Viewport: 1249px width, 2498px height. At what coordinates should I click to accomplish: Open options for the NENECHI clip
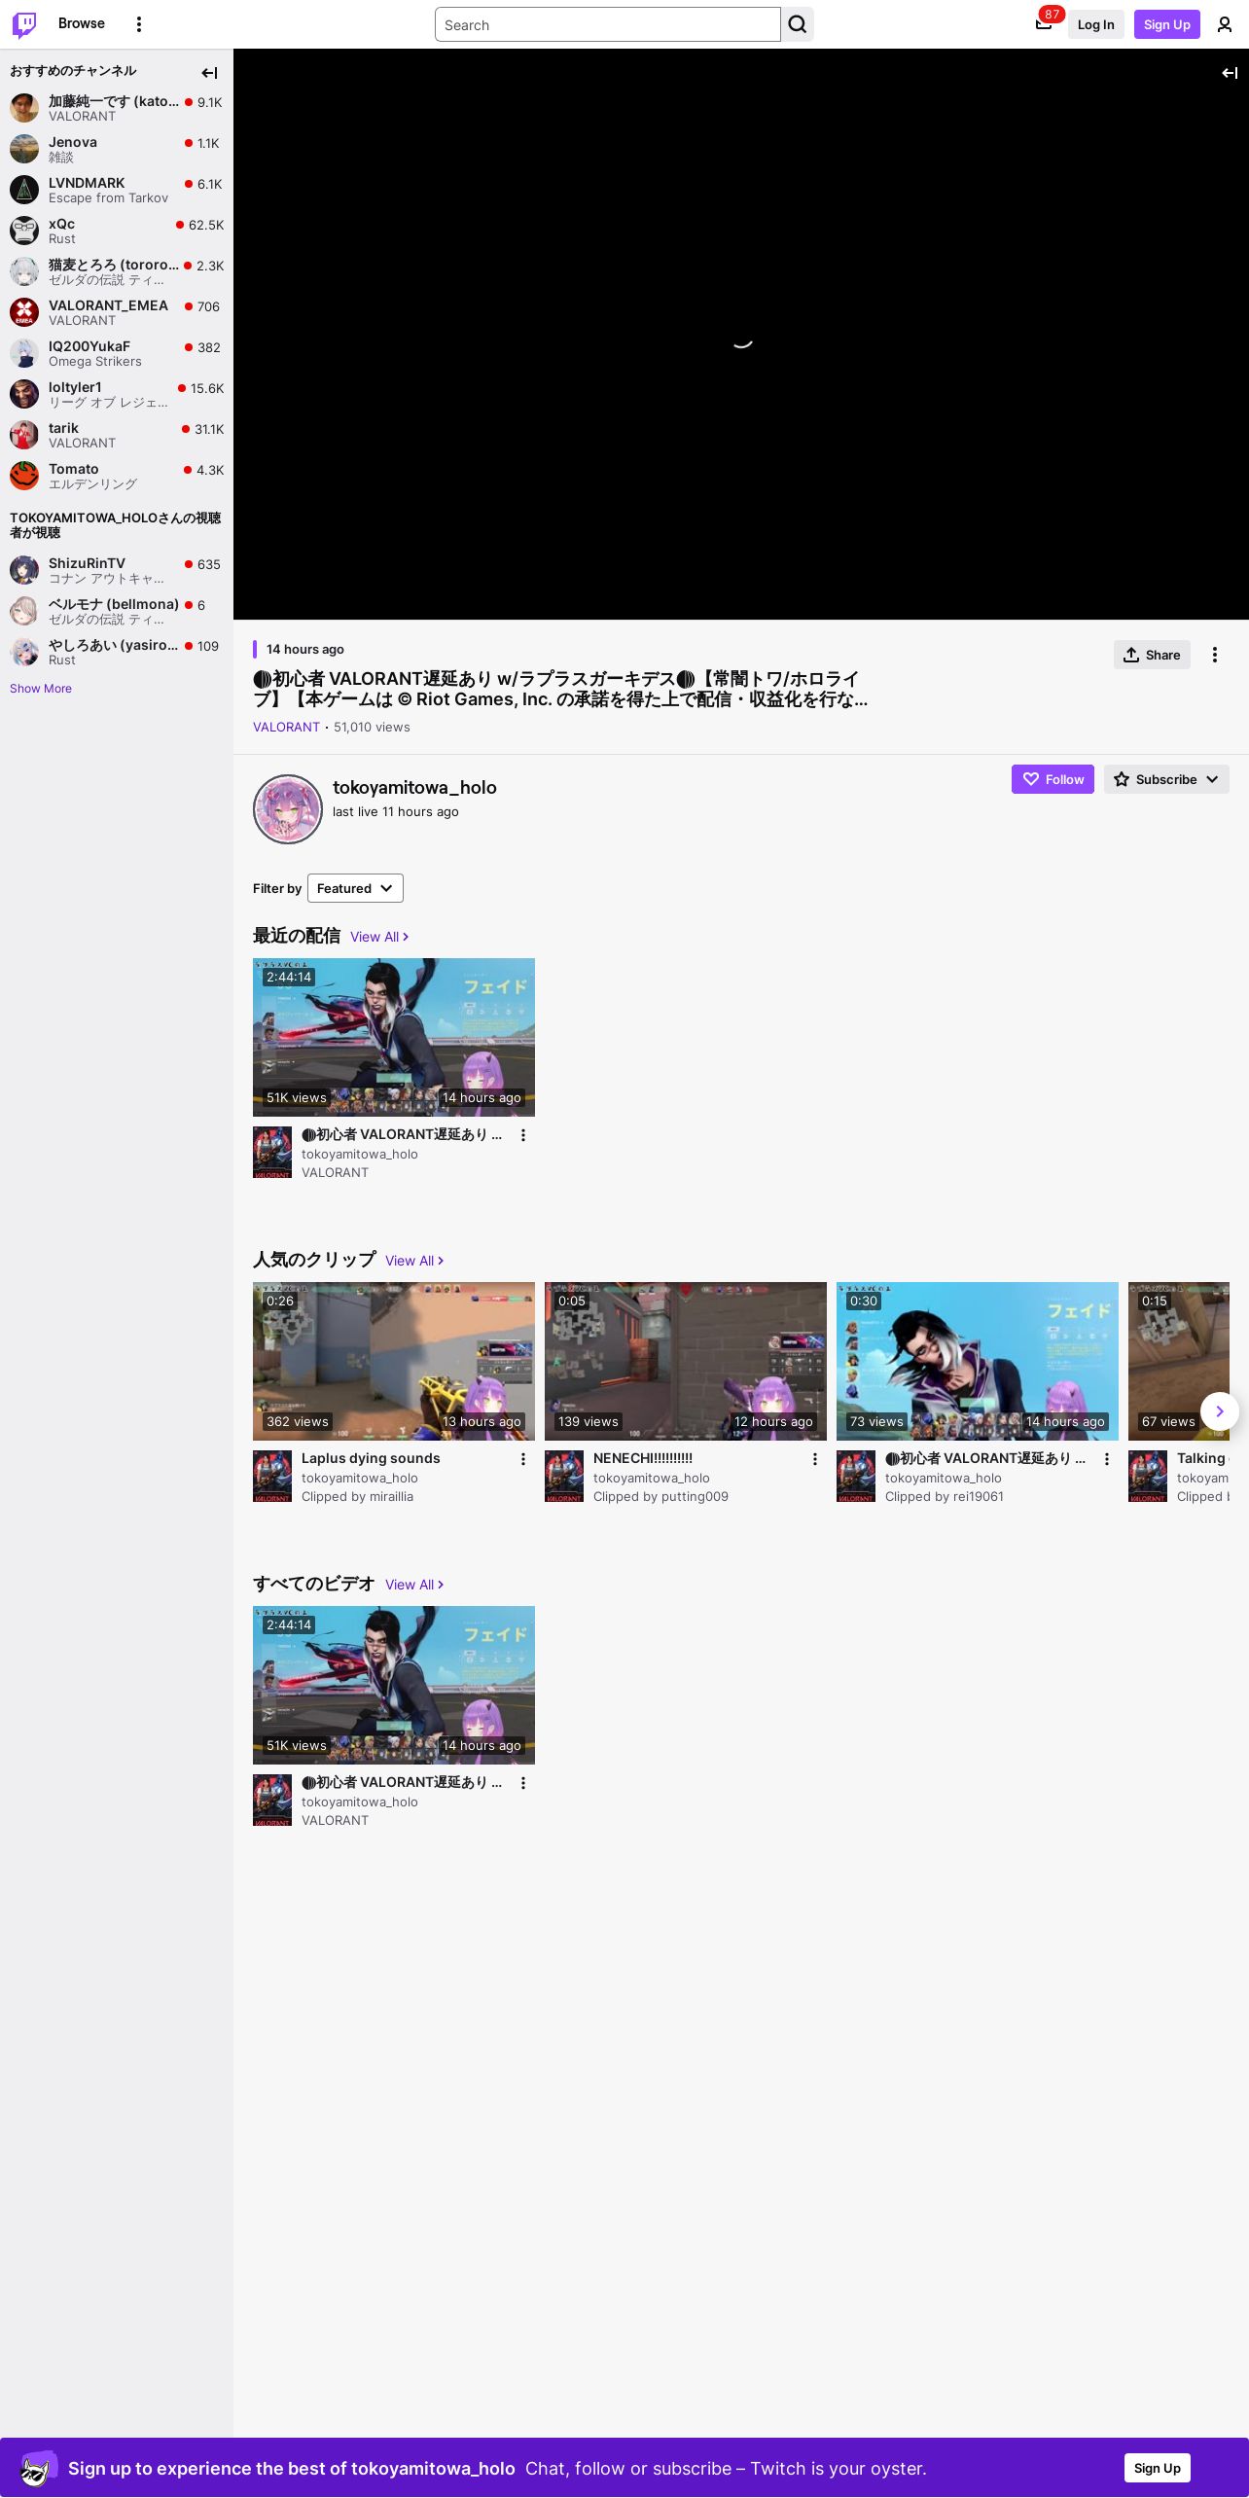point(815,1459)
